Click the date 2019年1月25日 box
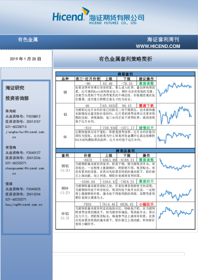The height and width of the screenshot is (280, 198). pyautogui.click(x=25, y=59)
